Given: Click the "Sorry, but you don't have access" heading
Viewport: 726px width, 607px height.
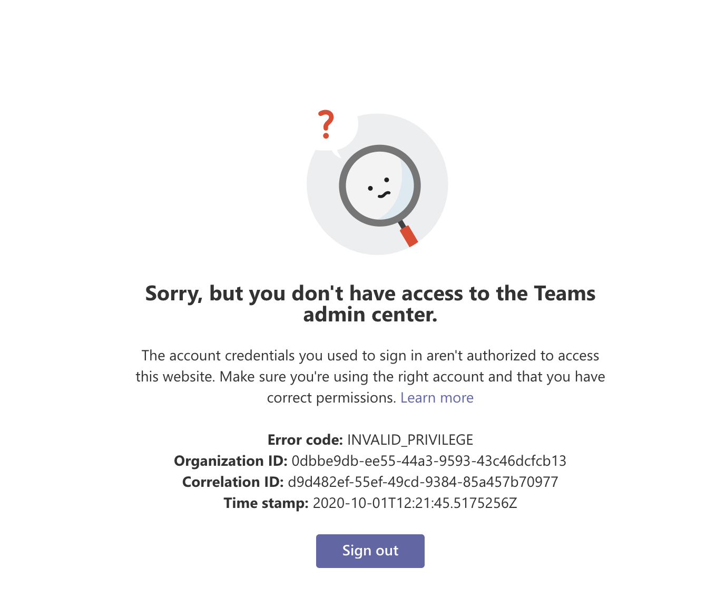Looking at the screenshot, I should click(x=370, y=303).
